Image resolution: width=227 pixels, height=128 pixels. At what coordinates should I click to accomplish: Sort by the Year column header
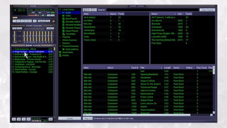pos(181,14)
